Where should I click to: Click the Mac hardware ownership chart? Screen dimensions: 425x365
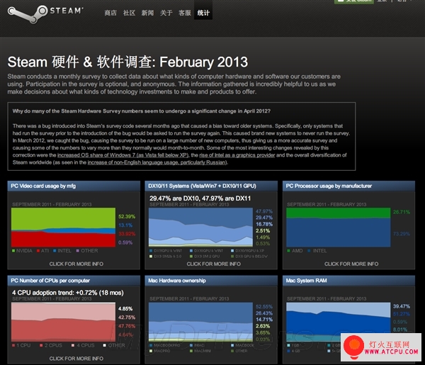201,322
